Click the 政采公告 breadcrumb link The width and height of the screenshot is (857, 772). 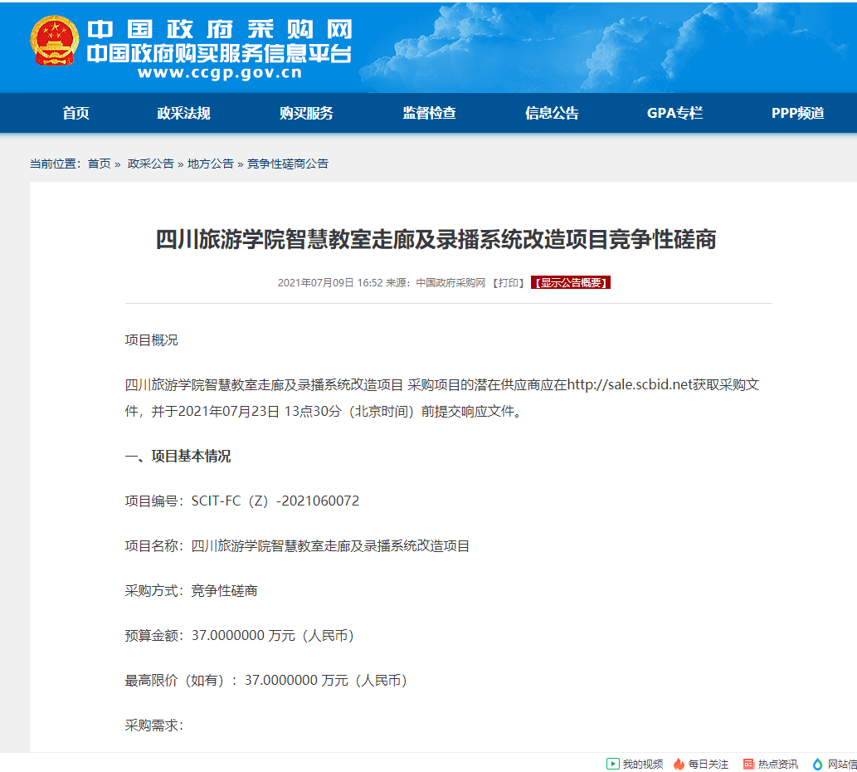[150, 164]
